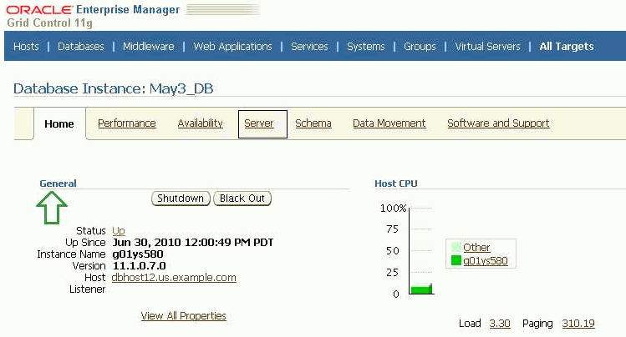Go to Systems section

[366, 47]
